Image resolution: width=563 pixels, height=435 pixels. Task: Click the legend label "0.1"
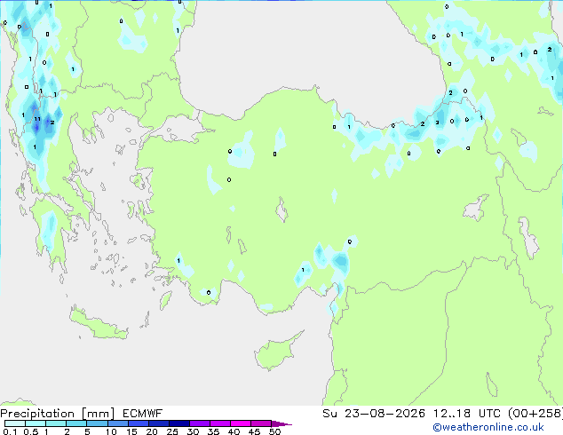(x=10, y=431)
